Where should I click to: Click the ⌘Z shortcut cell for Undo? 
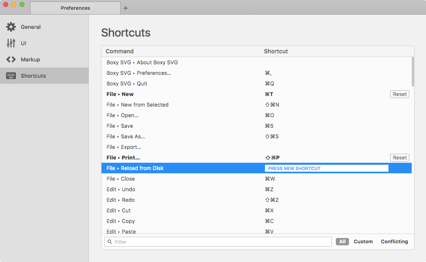269,189
